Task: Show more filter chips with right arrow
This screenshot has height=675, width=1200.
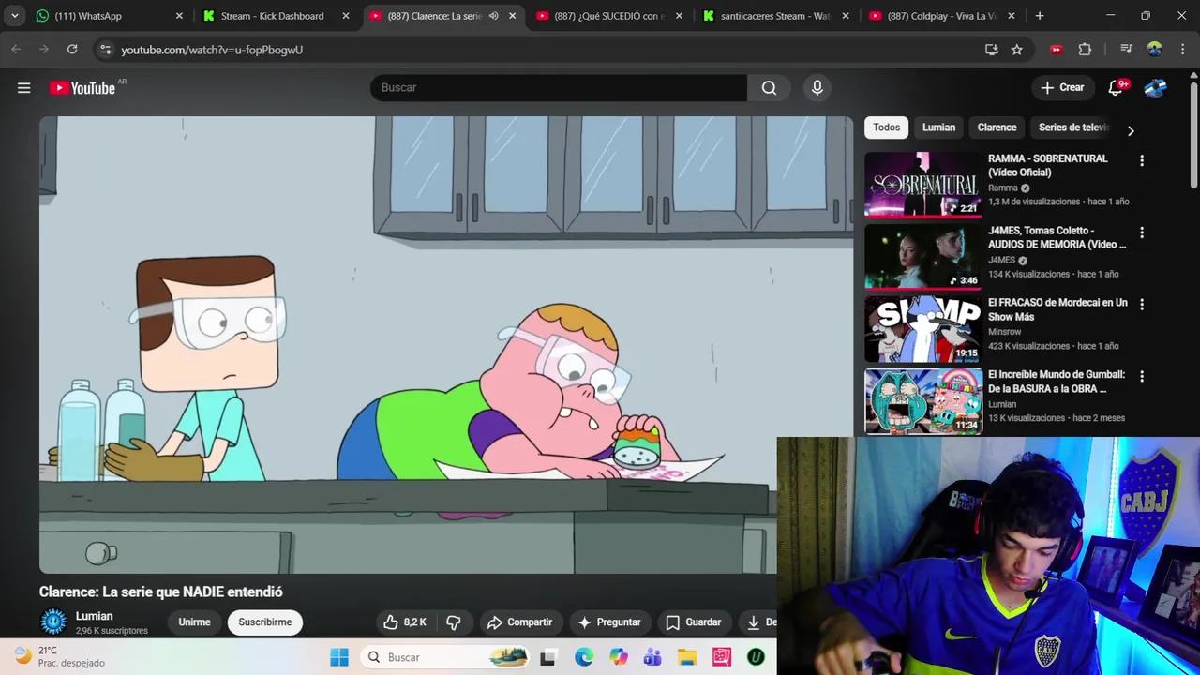Action: [x=1131, y=131]
